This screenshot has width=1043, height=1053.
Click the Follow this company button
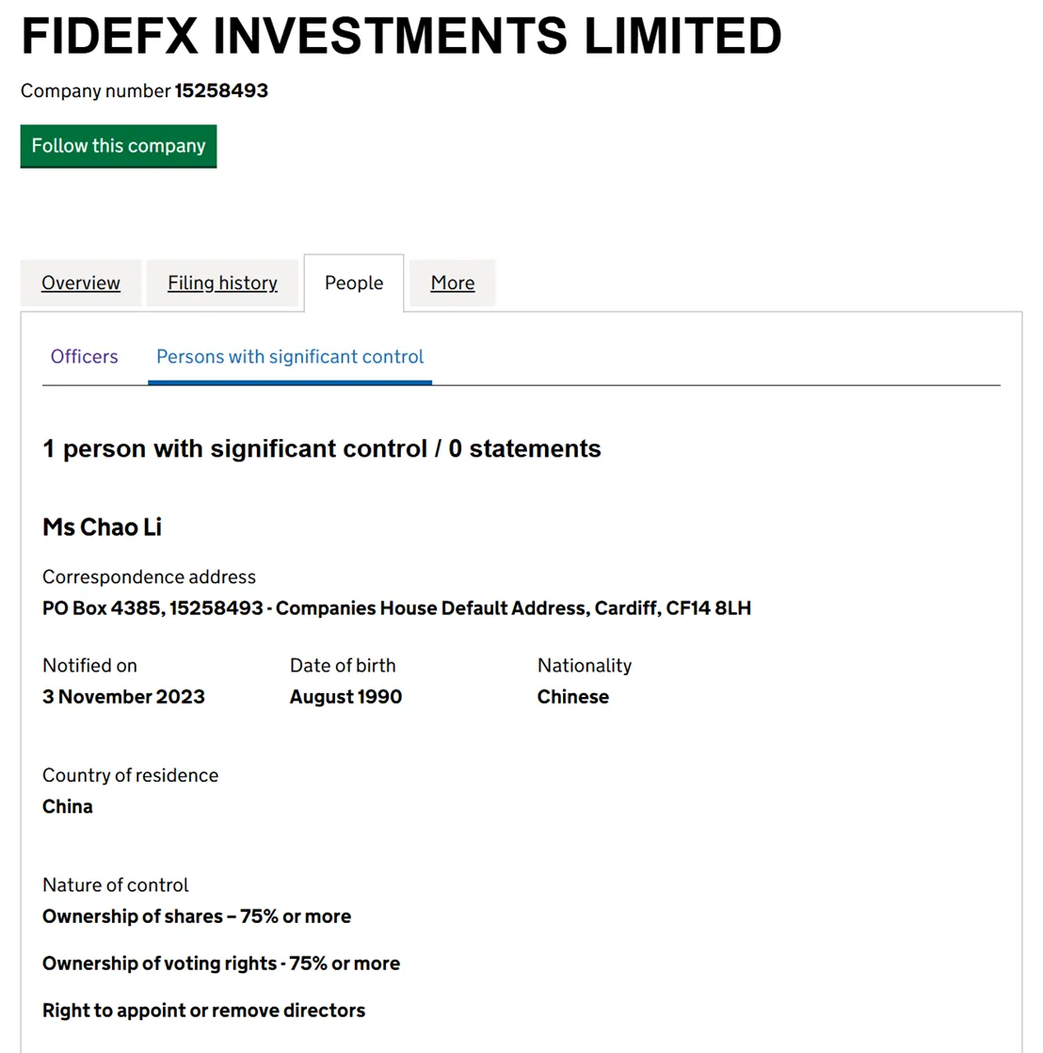coord(118,146)
